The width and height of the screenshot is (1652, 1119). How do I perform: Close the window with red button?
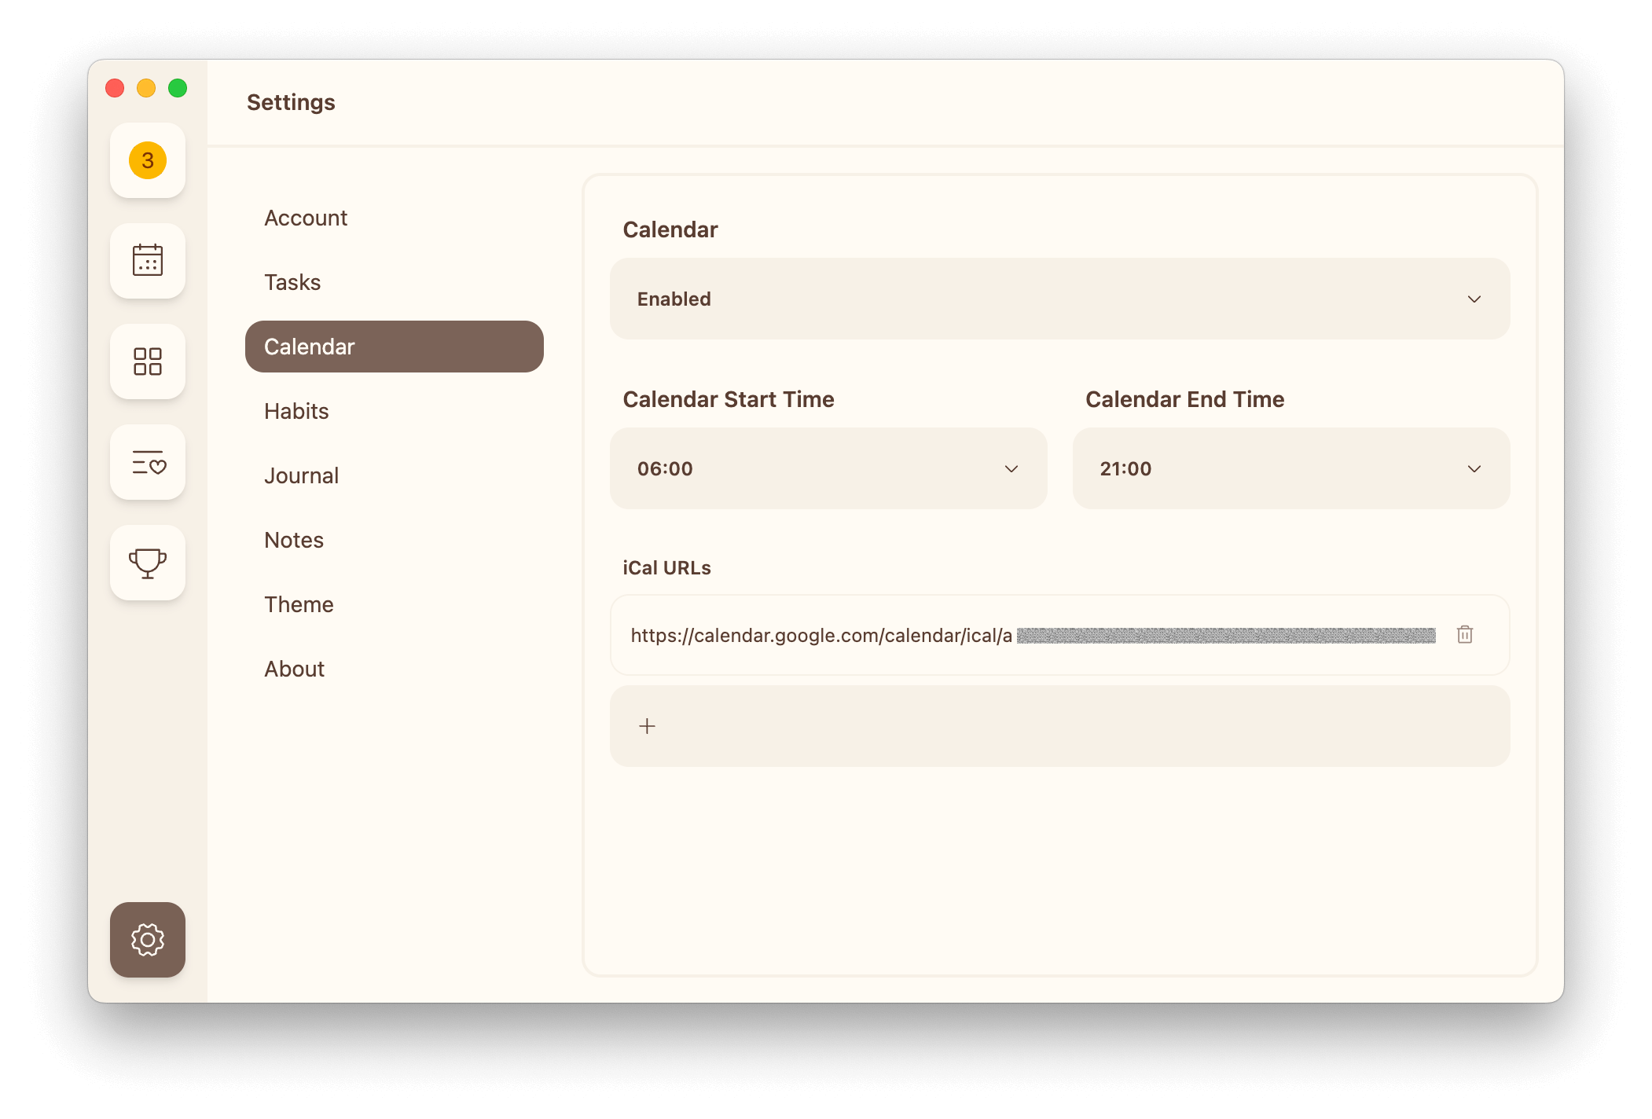(115, 88)
